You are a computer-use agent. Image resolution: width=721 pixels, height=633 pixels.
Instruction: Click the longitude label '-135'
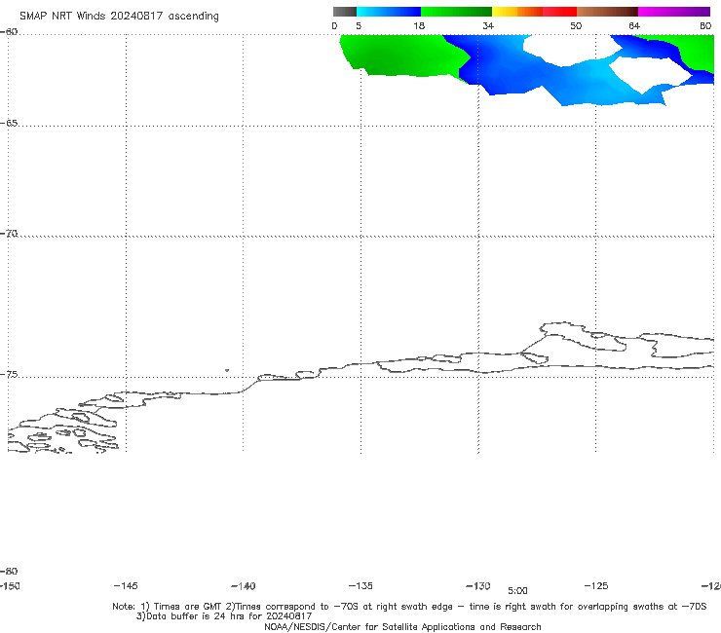pos(360,586)
